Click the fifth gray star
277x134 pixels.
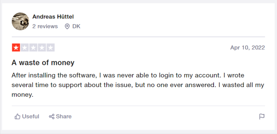[50, 48]
